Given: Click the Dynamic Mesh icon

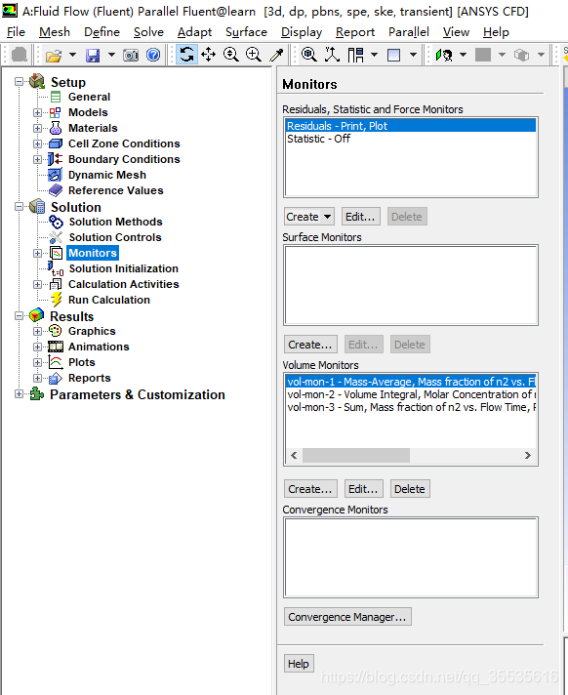Looking at the screenshot, I should (x=55, y=175).
